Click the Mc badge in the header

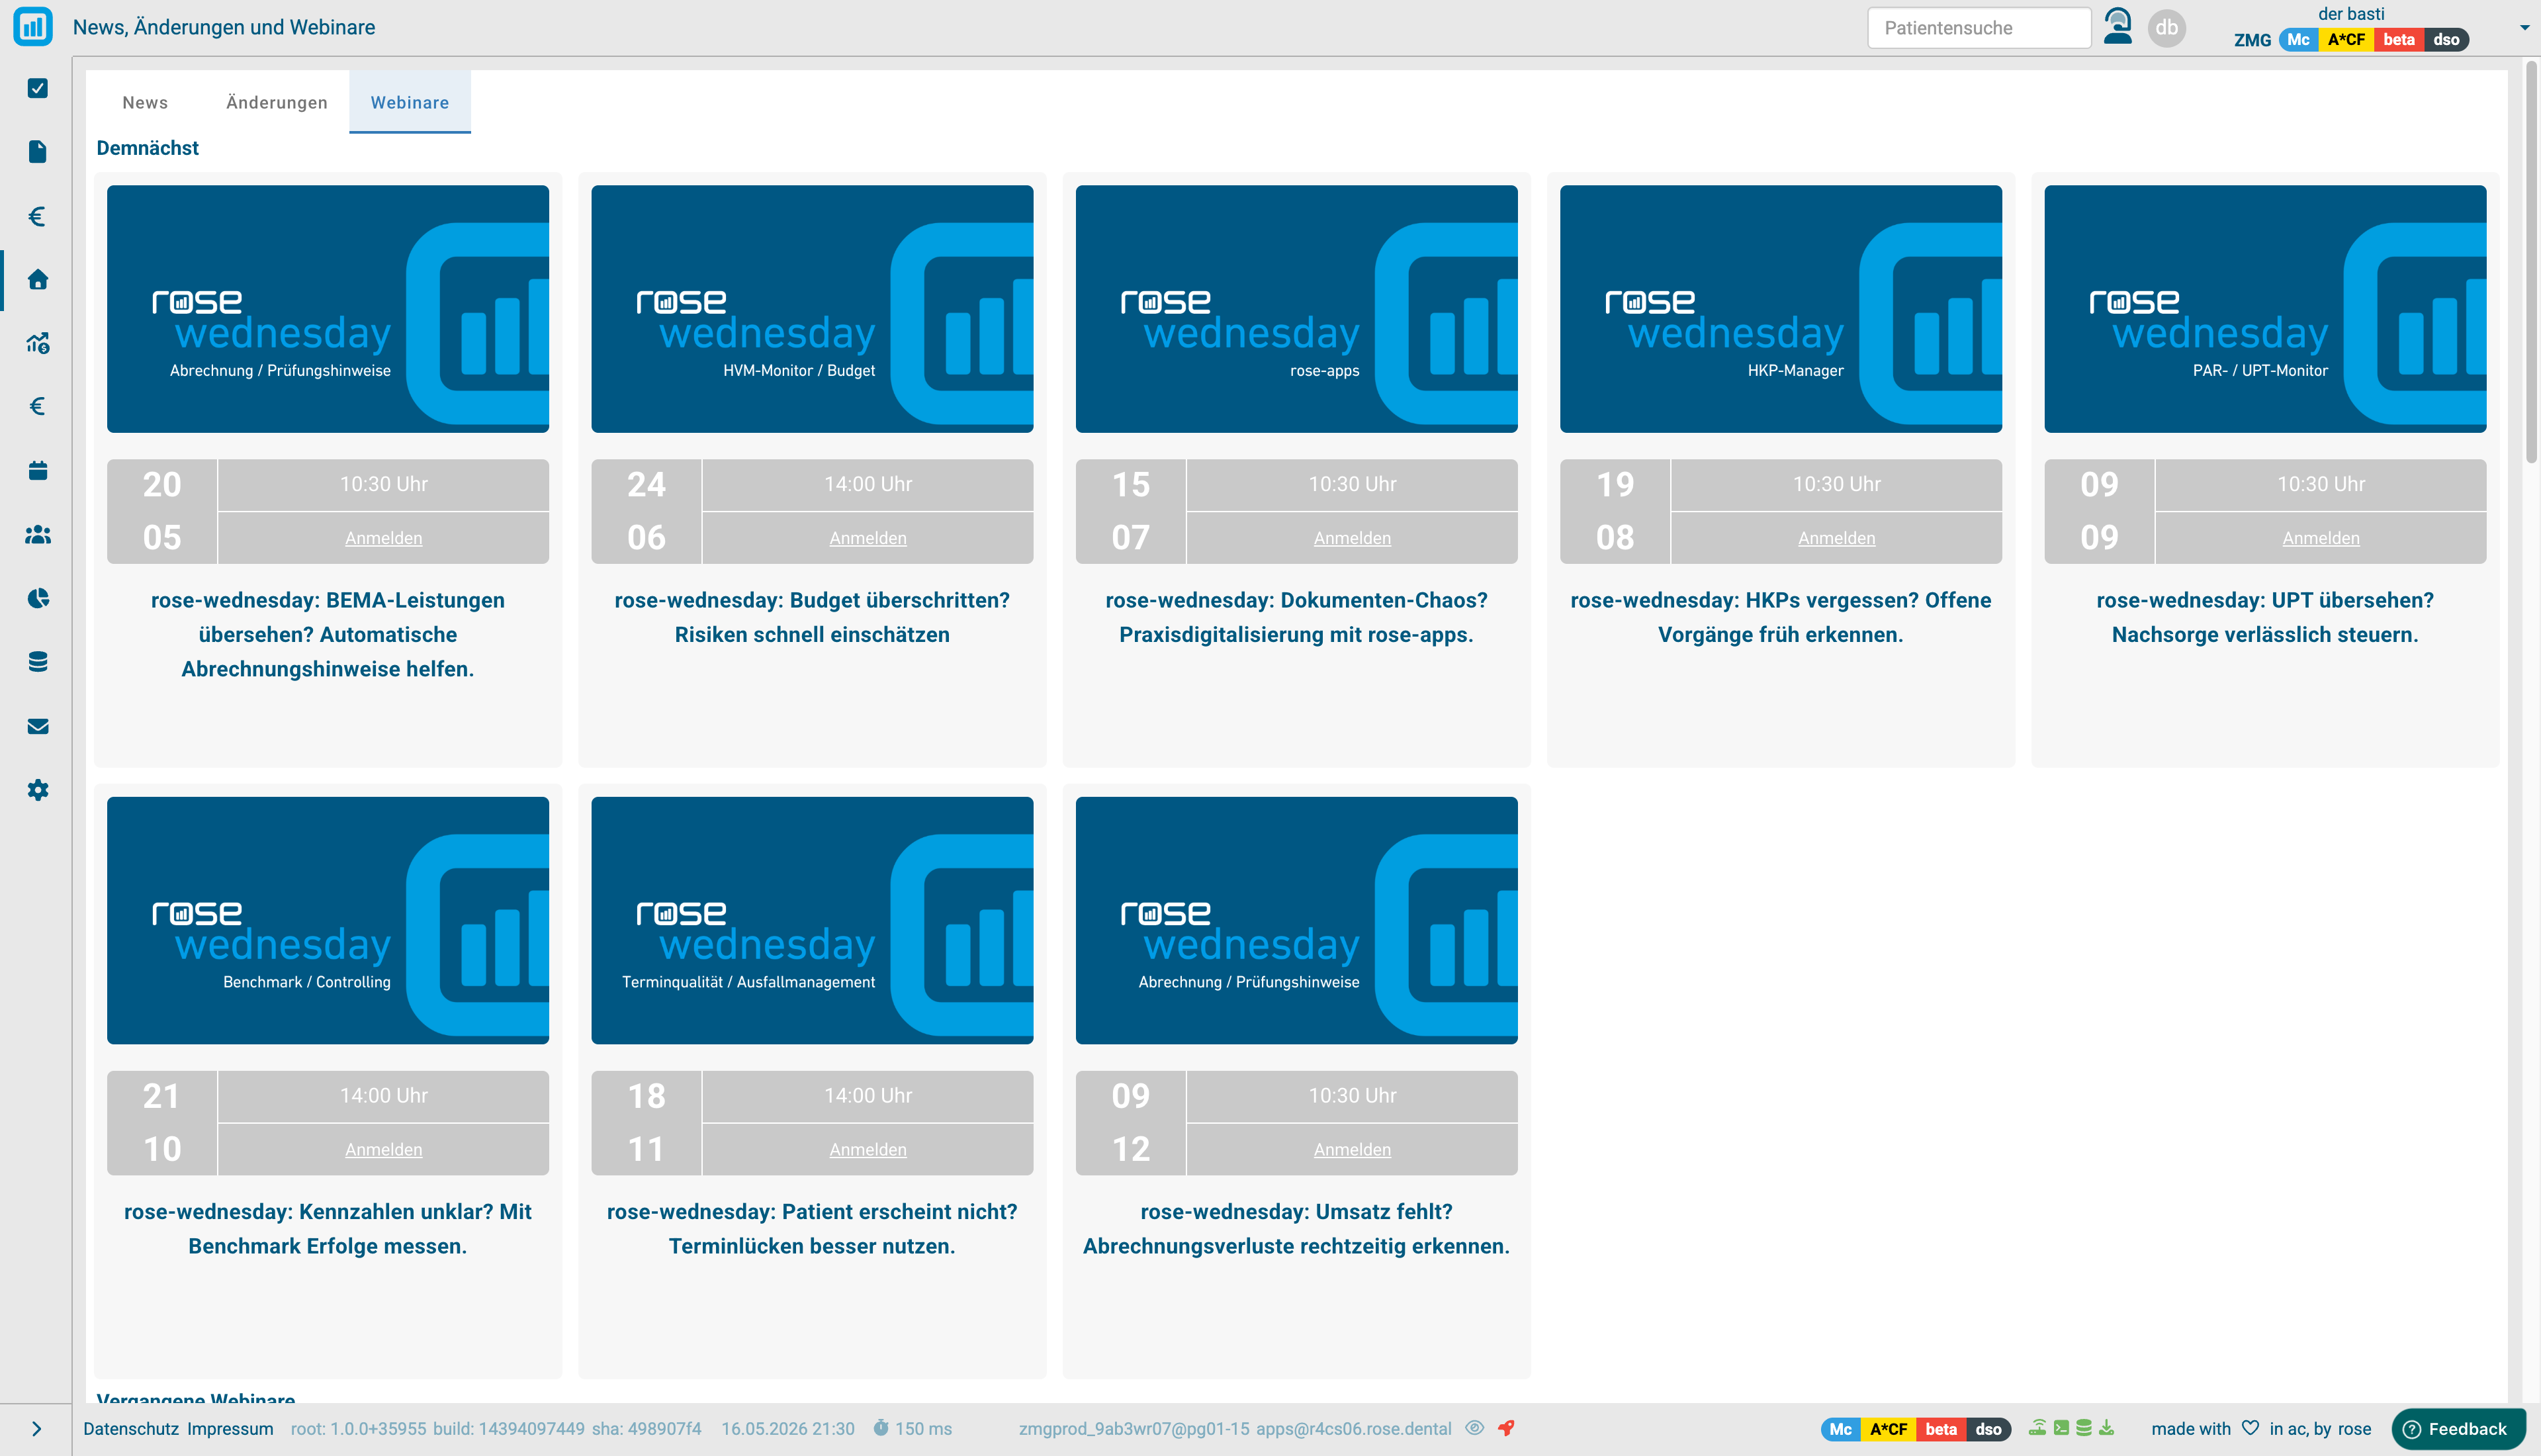(x=2299, y=40)
